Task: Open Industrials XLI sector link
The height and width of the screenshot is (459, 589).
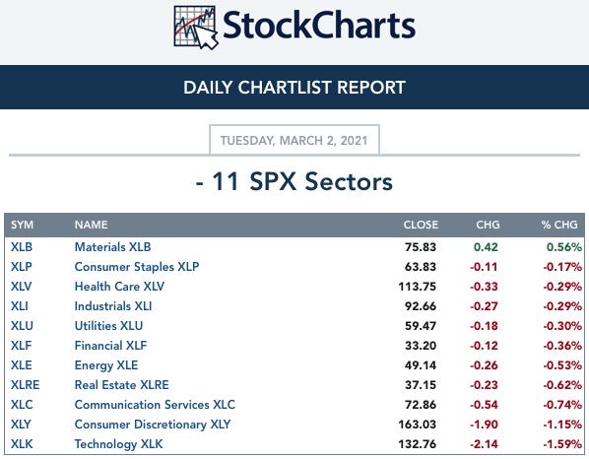Action: (113, 306)
